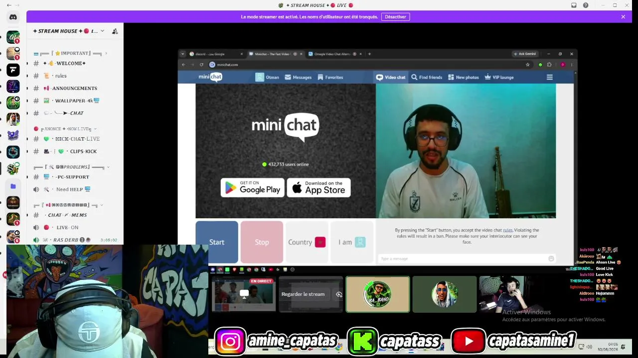The height and width of the screenshot is (358, 638).
Task: Open New photos in Minichat
Action: point(464,77)
